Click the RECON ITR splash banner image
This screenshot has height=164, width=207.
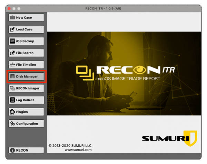(x=124, y=73)
